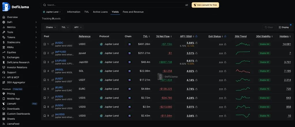
Task: Switch to Fees and Revenue tab
Action: coord(133,12)
